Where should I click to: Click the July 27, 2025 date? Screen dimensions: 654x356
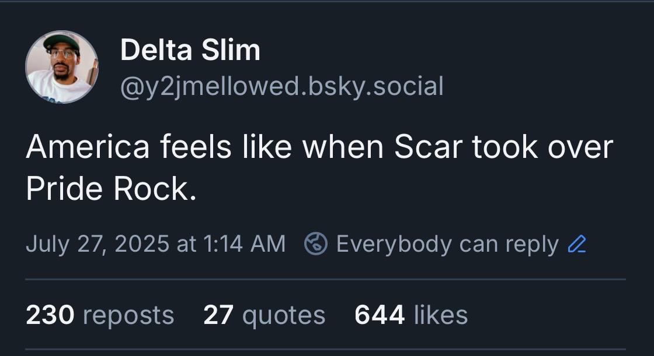coord(98,244)
